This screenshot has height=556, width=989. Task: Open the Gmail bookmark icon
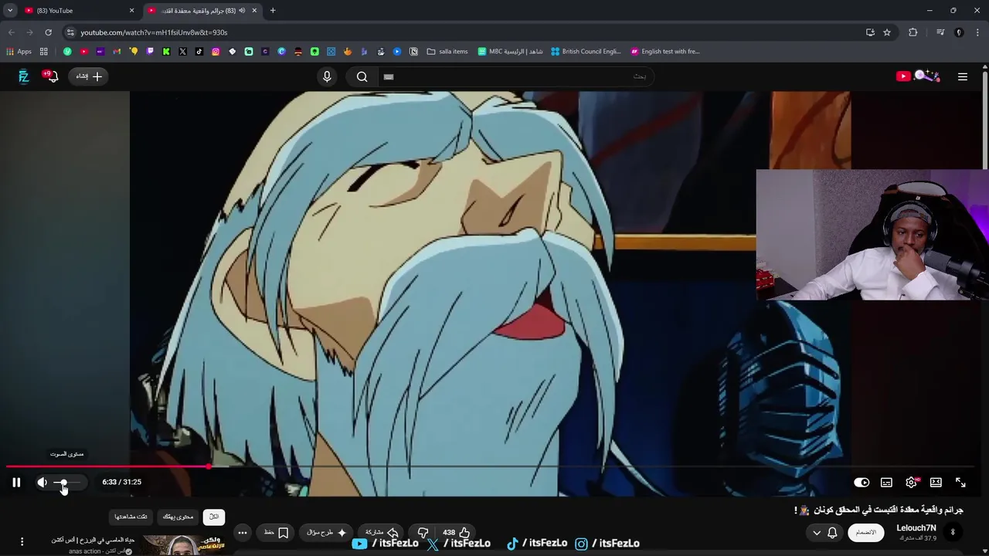[117, 52]
